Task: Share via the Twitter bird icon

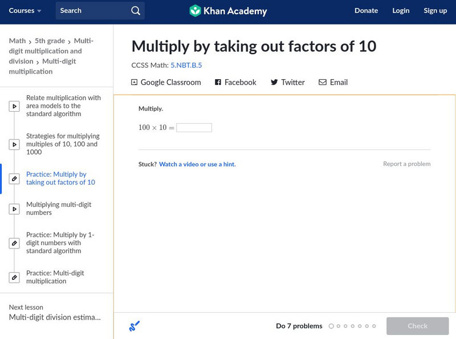Action: (x=274, y=83)
